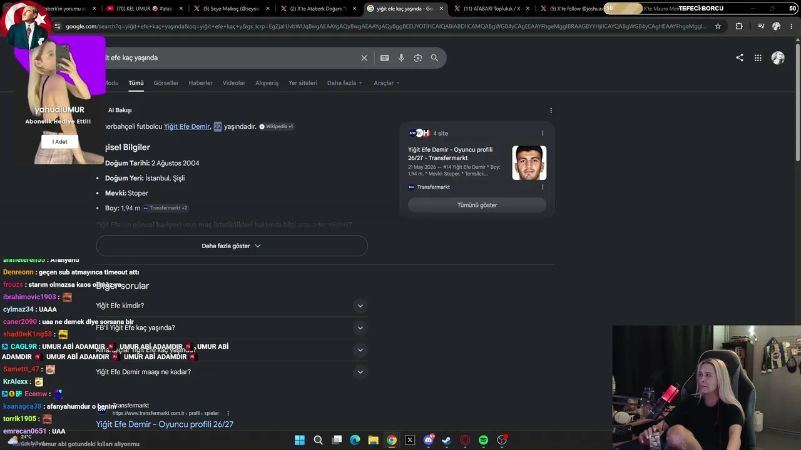The image size is (801, 450).
Task: Click the "Yiğit Efe Demir" link in AI overview
Action: (x=187, y=126)
